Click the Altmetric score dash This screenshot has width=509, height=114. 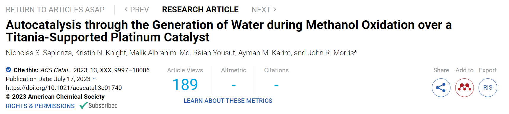[x=234, y=85]
